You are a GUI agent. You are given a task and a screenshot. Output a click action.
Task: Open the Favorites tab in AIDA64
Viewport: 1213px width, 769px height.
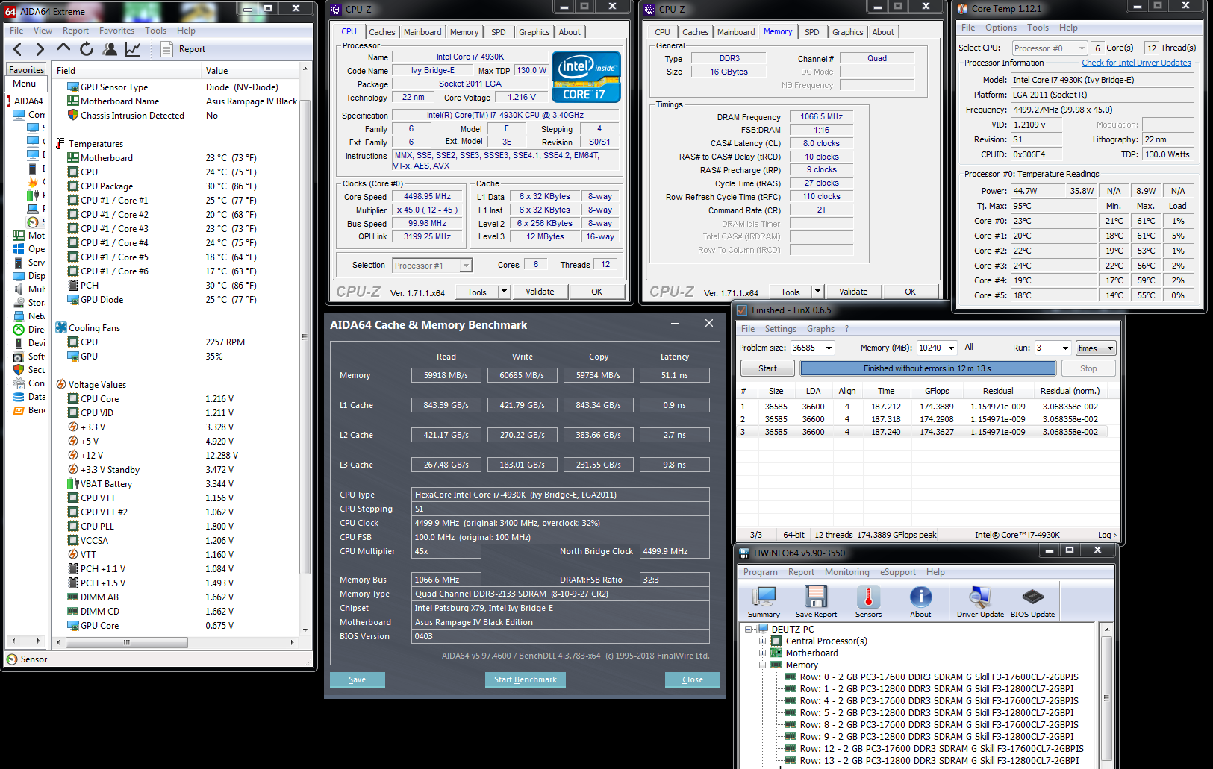[27, 70]
